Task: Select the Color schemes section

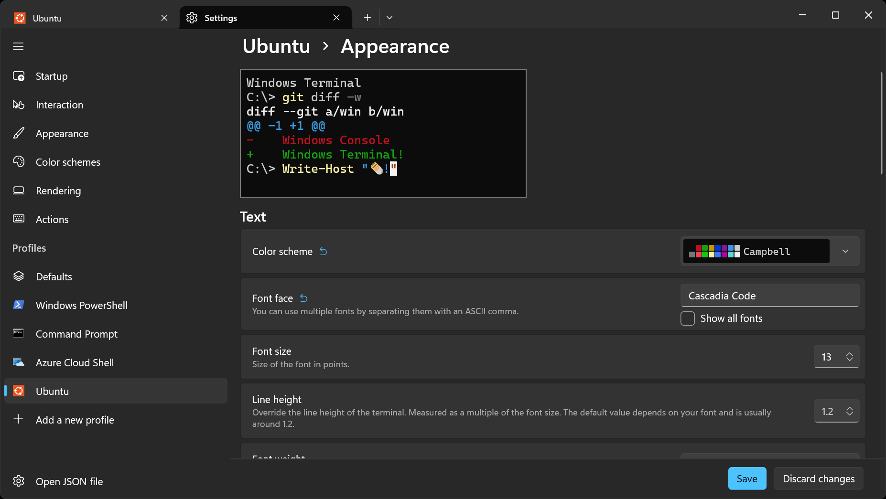Action: tap(67, 162)
